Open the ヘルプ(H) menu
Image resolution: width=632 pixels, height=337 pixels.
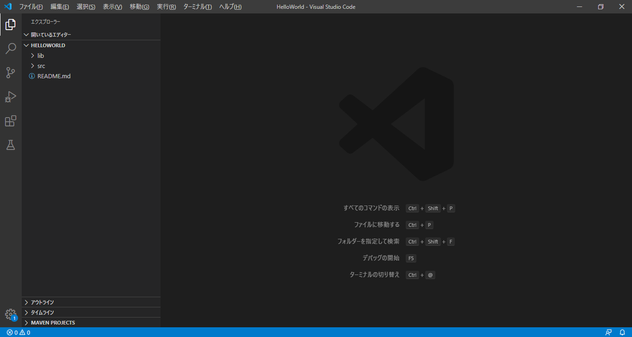click(x=230, y=7)
